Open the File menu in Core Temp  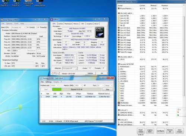(3, 24)
